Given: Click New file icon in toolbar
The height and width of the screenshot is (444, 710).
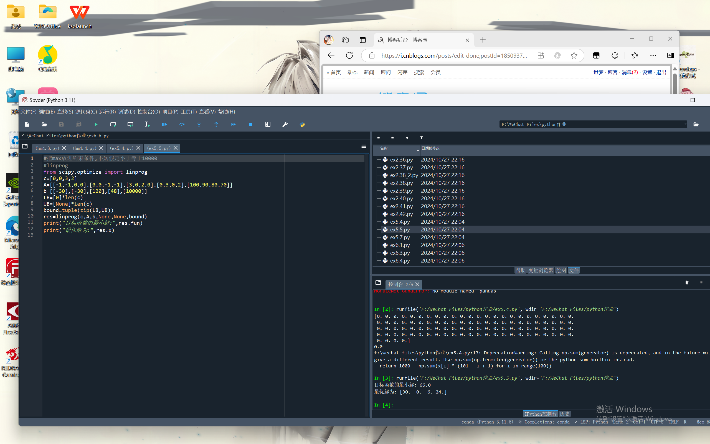Looking at the screenshot, I should click(x=27, y=125).
